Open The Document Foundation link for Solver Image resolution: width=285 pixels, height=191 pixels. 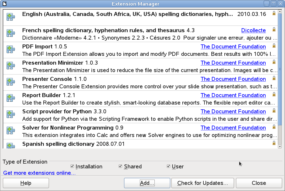[x=233, y=128]
